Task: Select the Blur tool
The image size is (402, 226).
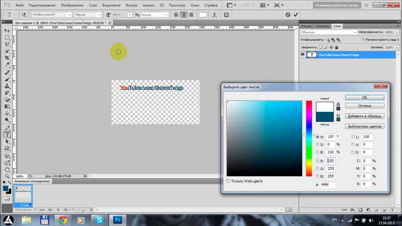Action: click(x=7, y=113)
